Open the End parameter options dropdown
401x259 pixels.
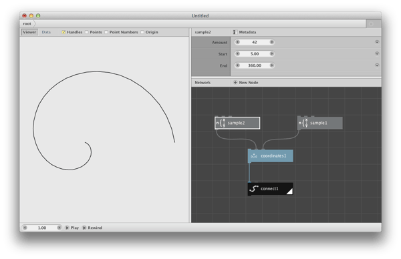377,65
